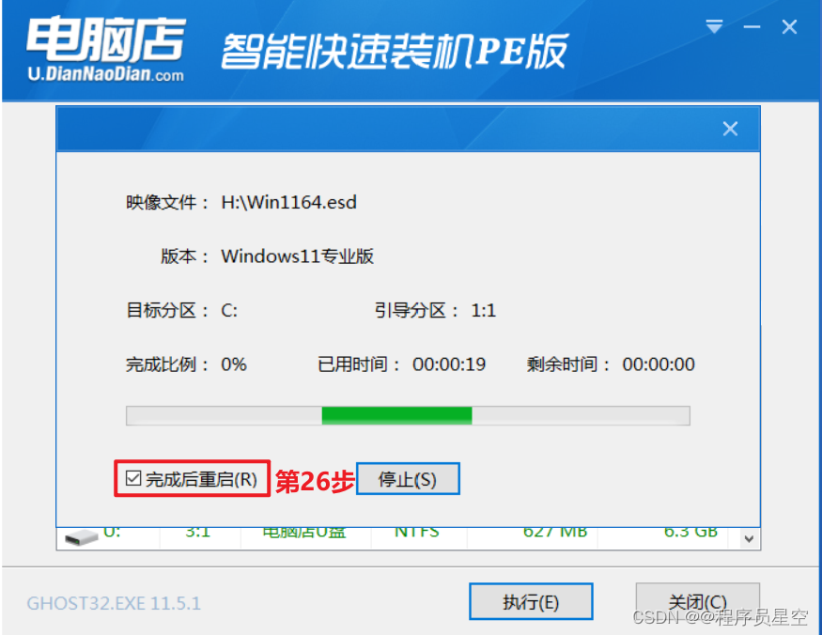Image resolution: width=822 pixels, height=635 pixels.
Task: Click the 执行(E) button
Action: pyautogui.click(x=531, y=601)
